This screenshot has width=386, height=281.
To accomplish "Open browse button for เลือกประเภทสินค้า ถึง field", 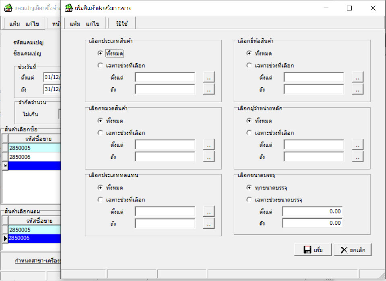I will tap(208, 89).
